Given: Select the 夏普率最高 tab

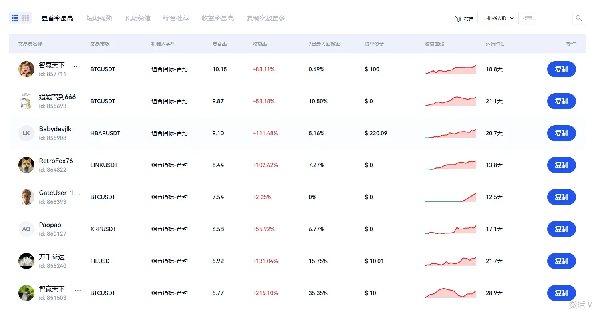Looking at the screenshot, I should [58, 18].
